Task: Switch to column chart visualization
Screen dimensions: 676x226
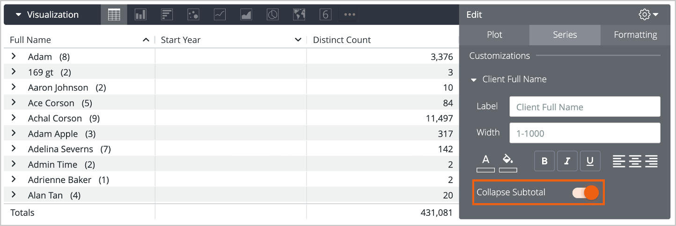Action: pos(140,15)
